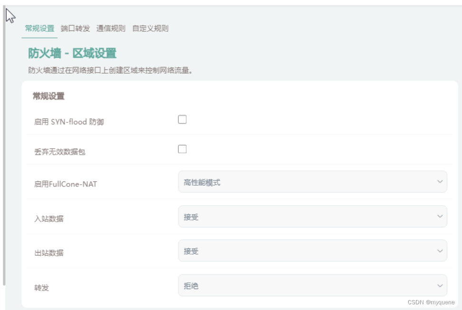Click the chevron arrow in 入站数据 row

coord(440,216)
